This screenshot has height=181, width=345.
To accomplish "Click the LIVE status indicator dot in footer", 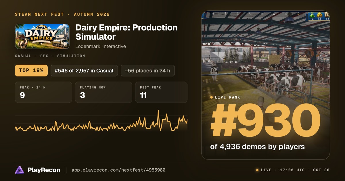I will point(257,170).
